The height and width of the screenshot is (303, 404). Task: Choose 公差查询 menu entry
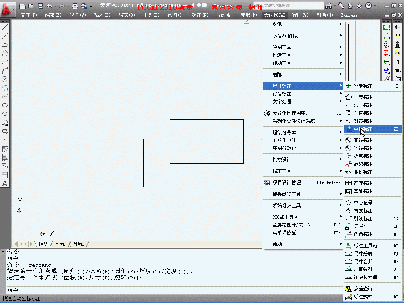(373, 289)
